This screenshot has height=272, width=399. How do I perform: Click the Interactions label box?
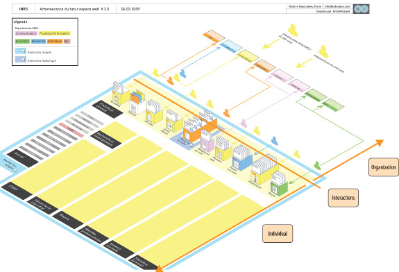(x=343, y=198)
